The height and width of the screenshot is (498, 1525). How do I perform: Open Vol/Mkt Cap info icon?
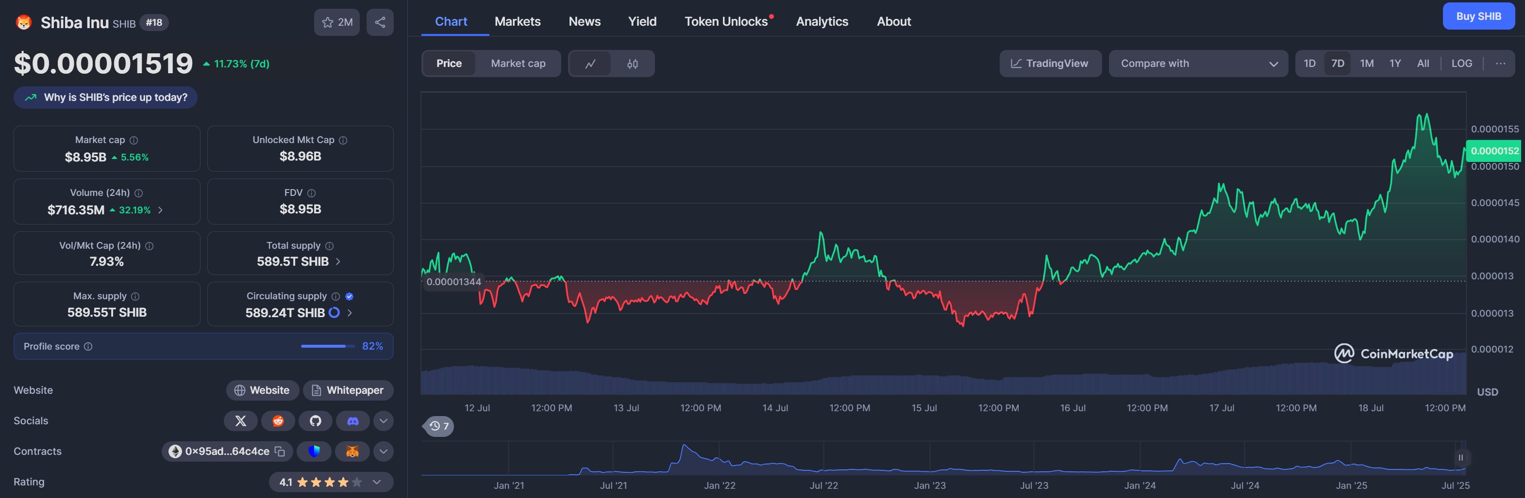pos(149,246)
